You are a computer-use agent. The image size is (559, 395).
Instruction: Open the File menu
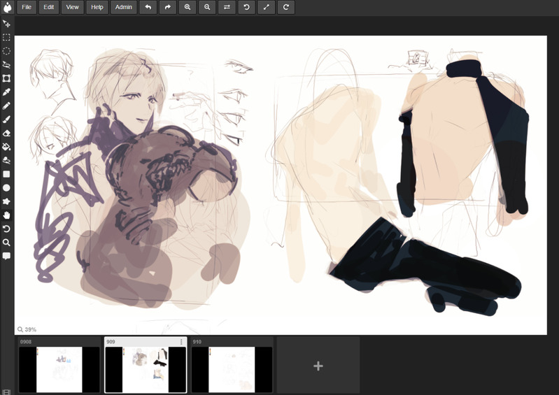[x=27, y=7]
